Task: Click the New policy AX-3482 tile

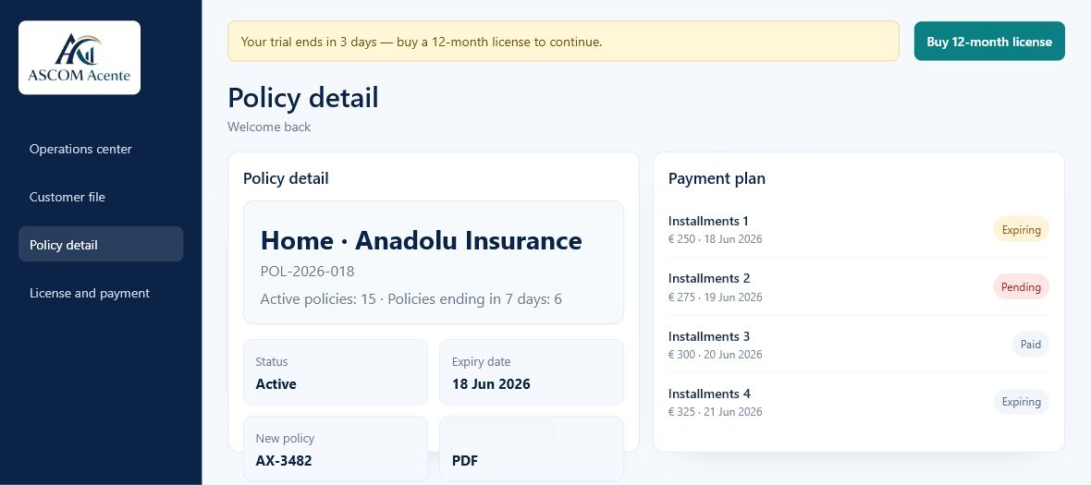Action: pyautogui.click(x=336, y=449)
